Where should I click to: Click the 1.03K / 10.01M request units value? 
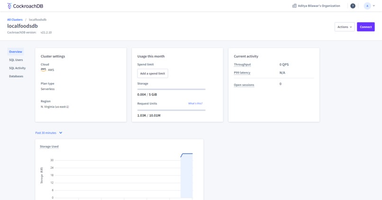click(149, 116)
